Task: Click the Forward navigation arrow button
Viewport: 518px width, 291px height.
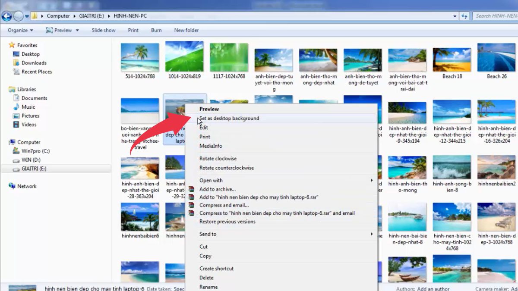Action: [x=18, y=16]
